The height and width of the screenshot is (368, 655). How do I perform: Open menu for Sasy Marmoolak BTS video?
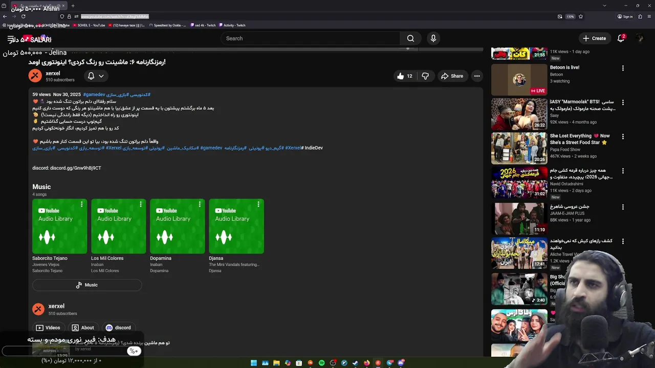click(623, 103)
